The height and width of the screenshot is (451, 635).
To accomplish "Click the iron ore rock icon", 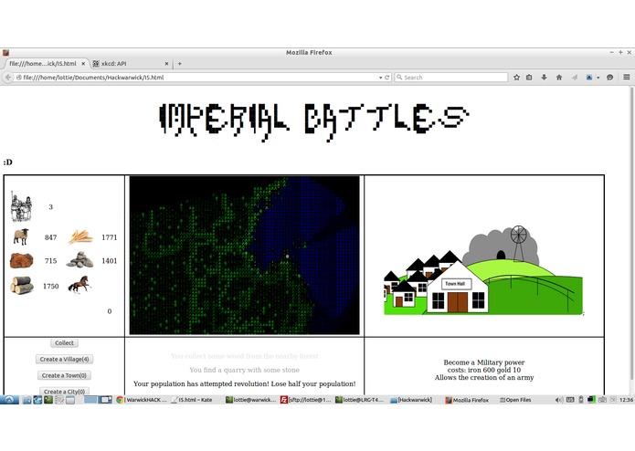I will [21, 261].
